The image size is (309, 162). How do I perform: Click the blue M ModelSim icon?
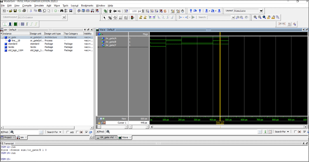71,11
